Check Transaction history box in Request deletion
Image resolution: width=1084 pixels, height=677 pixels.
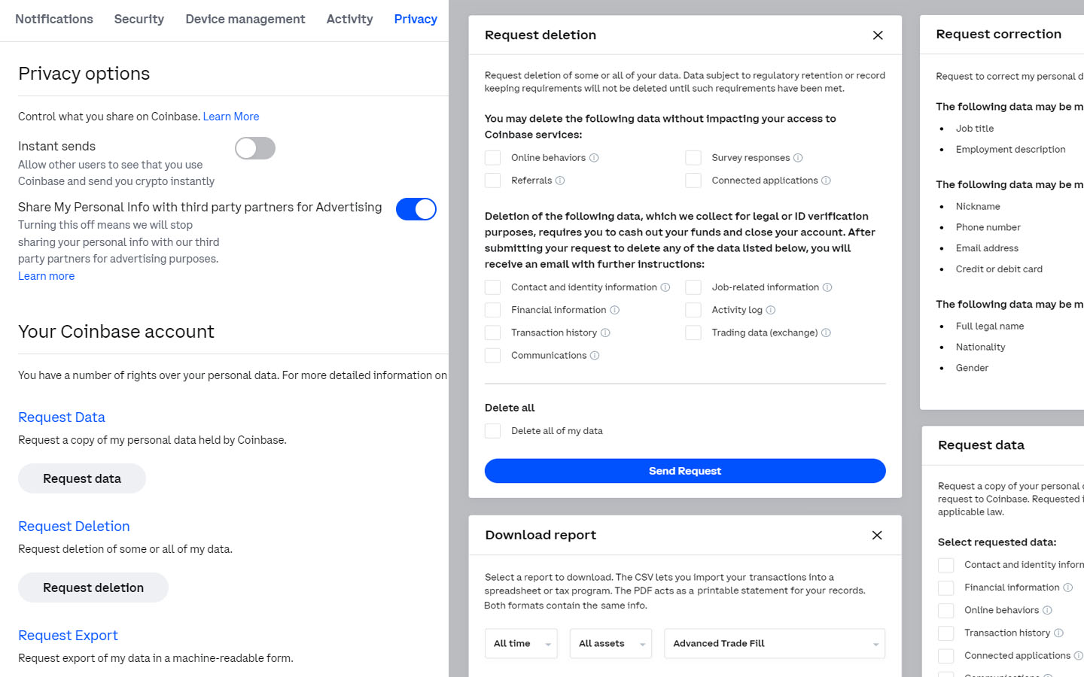[x=493, y=332]
